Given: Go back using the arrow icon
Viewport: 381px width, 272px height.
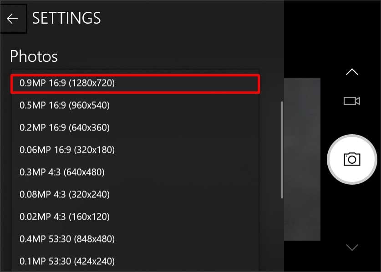Looking at the screenshot, I should click(12, 19).
